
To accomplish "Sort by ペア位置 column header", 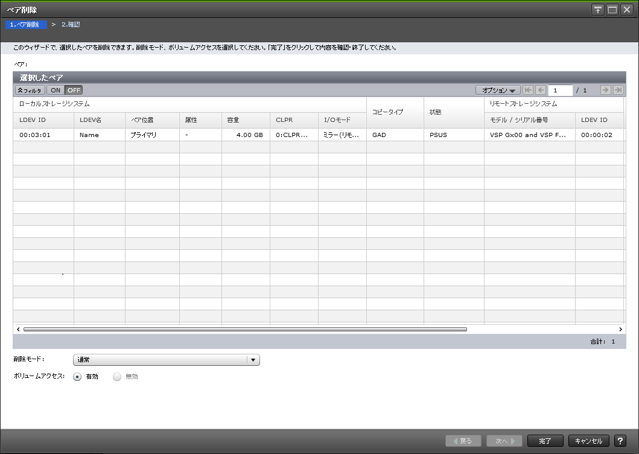I will (x=153, y=120).
